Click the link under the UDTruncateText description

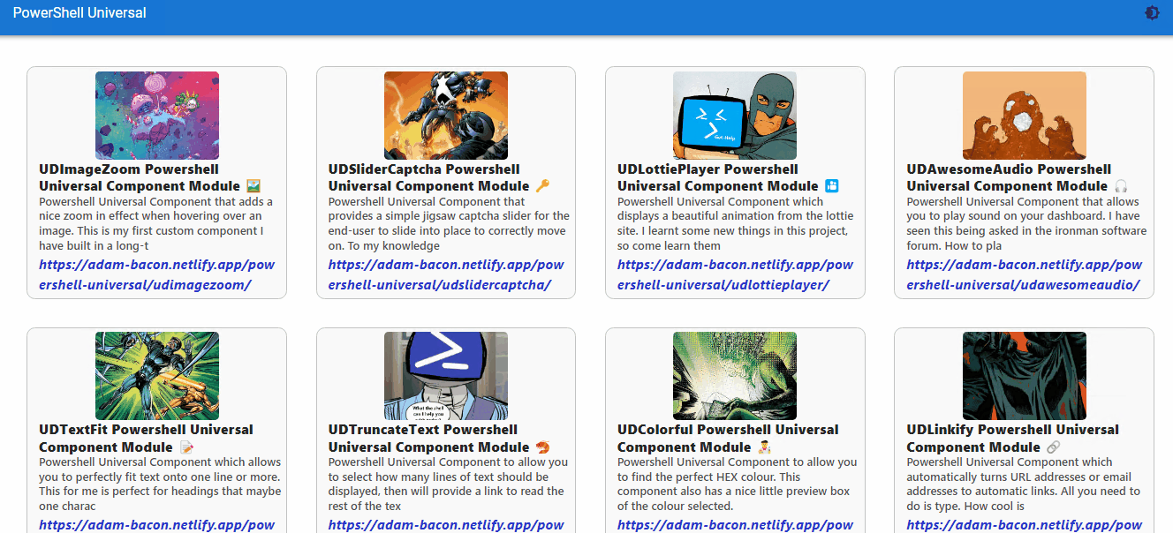[x=446, y=525]
